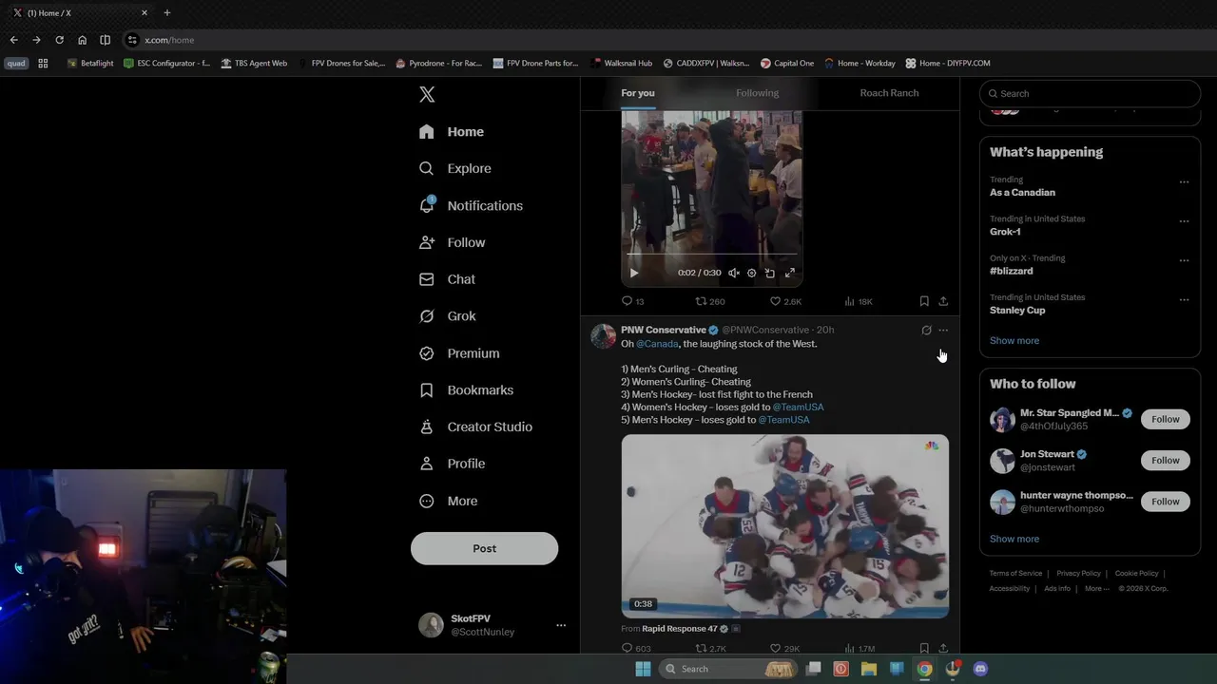The height and width of the screenshot is (684, 1217).
Task: Open account menu dots next to SkotFPV
Action: coord(561,625)
